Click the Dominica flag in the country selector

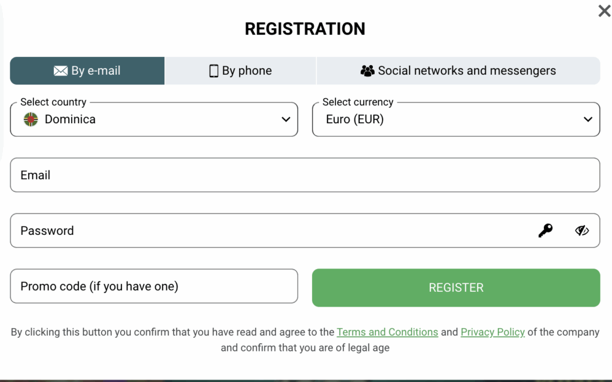(30, 119)
